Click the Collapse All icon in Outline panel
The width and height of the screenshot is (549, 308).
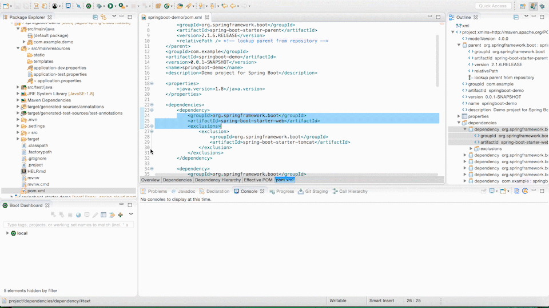[x=516, y=17]
